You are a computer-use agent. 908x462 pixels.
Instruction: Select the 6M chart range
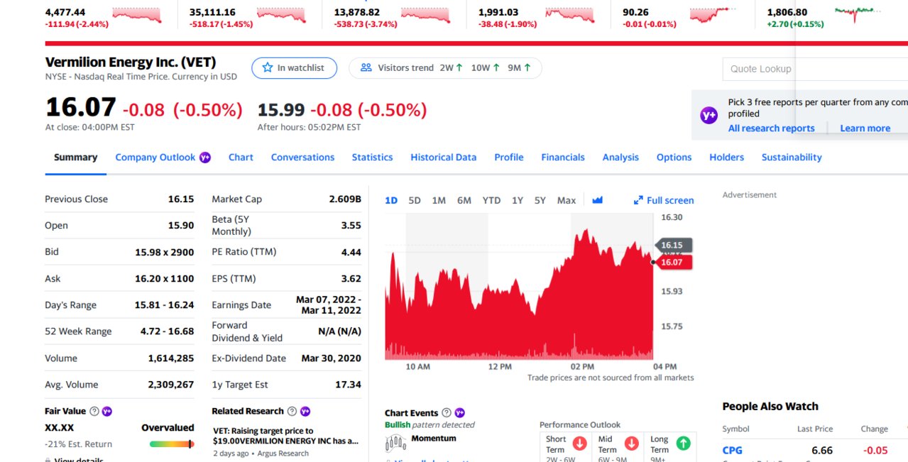[x=464, y=200]
